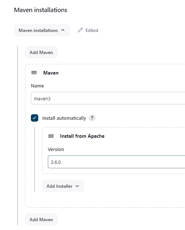The image size is (185, 230).
Task: Collapse the Maven installations section
Action: tap(42, 30)
